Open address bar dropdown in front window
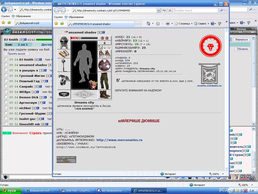 click(158, 10)
